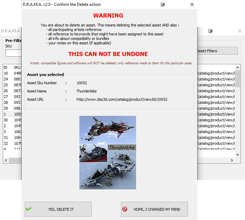Close the Confirm the Delete action dialog
This screenshot has width=245, height=220.
(x=192, y=4)
